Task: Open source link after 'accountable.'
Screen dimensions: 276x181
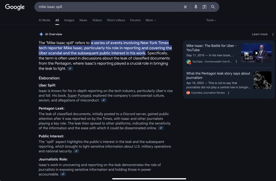Action: 63,174
